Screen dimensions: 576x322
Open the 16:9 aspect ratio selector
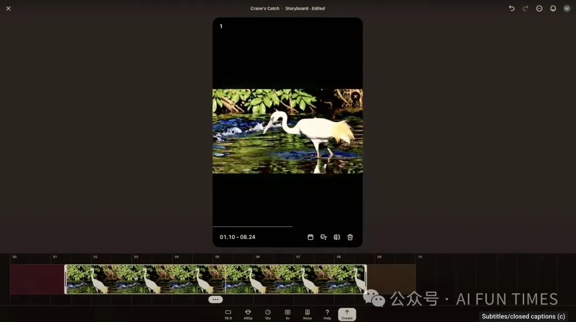click(x=228, y=314)
